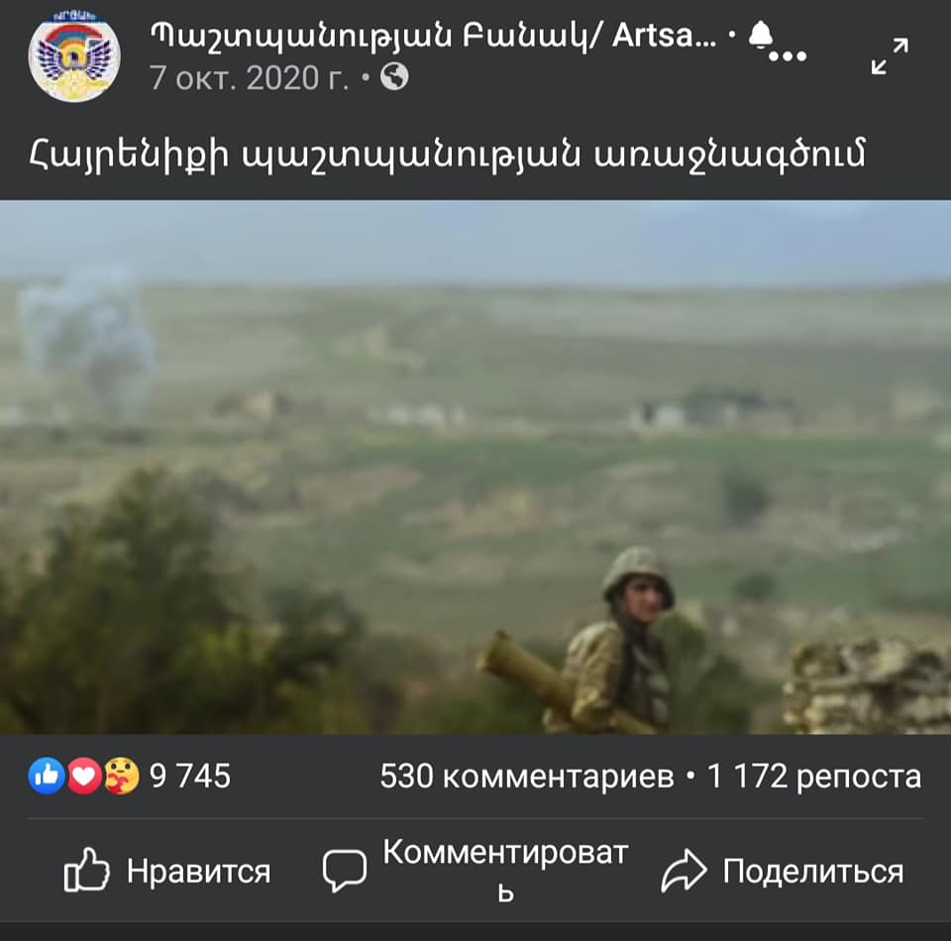Click the notification bell icon

(760, 34)
